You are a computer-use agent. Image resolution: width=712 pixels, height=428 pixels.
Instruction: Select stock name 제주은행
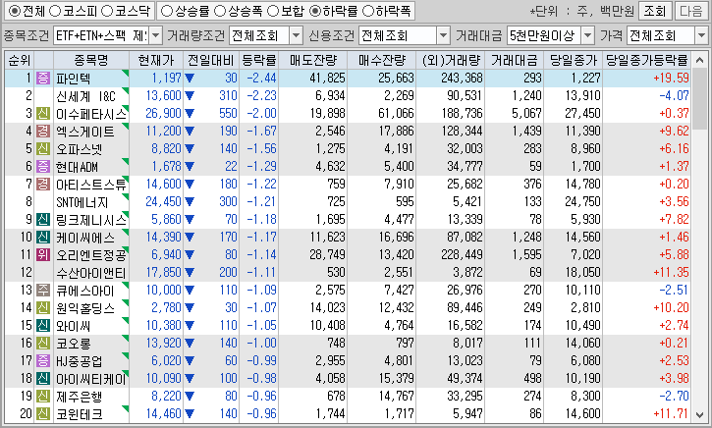point(79,398)
